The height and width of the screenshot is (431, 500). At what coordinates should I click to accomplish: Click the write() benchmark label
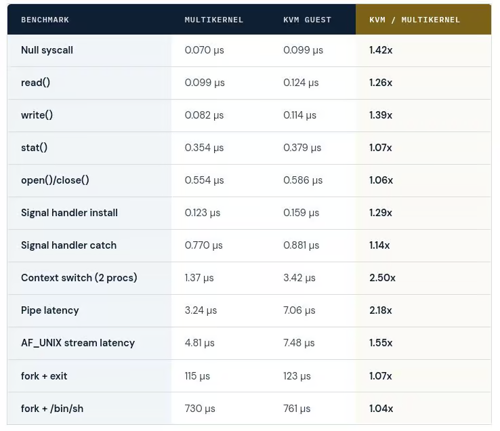37,115
